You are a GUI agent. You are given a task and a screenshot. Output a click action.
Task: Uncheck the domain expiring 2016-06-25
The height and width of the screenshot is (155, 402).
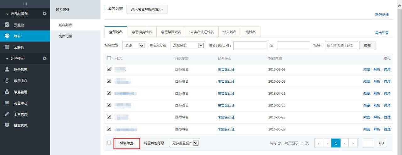109,105
